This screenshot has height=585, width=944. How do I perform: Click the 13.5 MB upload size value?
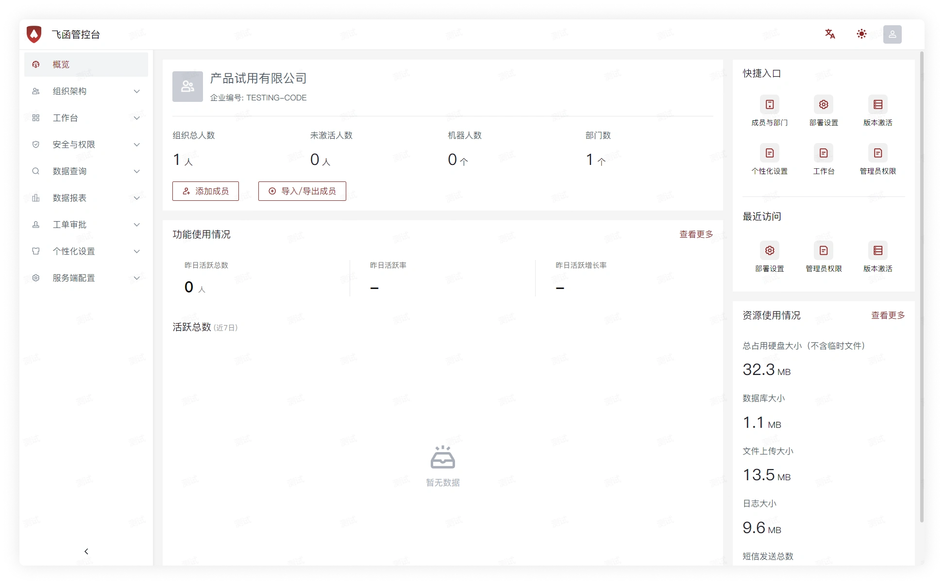coord(767,475)
